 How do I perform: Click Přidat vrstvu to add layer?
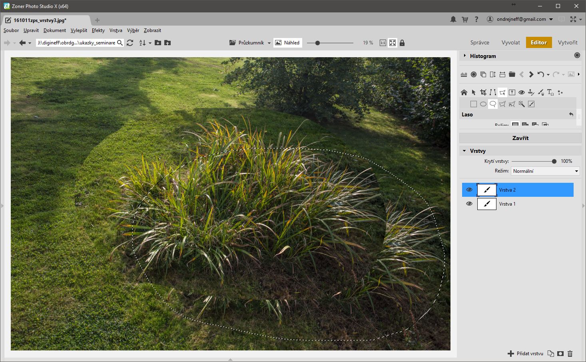point(526,354)
